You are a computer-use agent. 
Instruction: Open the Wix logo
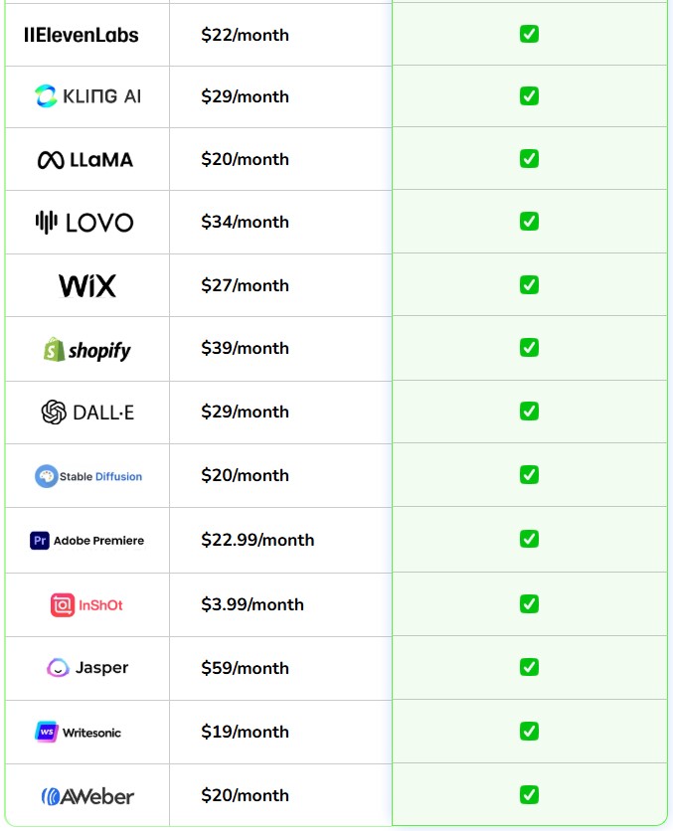[x=87, y=286]
